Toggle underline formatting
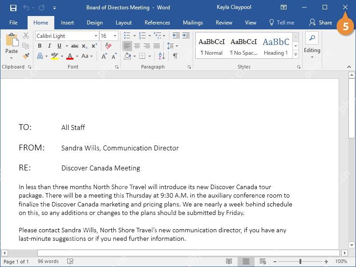Screen dimensions: 356x267 click(x=59, y=46)
